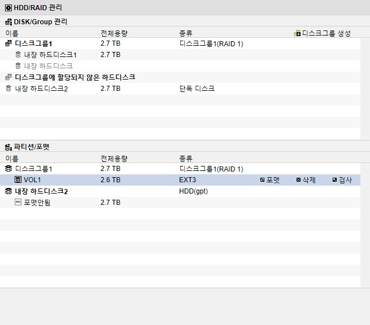
Task: Click the 전체용량 column header in DISK/Group 관리
Action: point(114,33)
